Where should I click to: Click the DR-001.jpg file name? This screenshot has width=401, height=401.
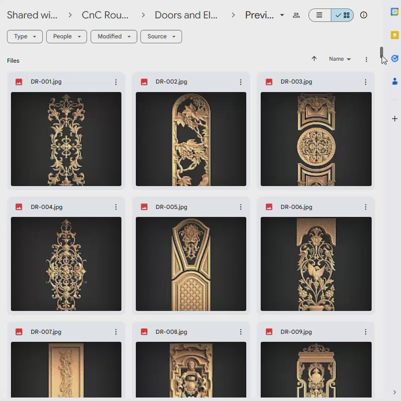tap(46, 82)
